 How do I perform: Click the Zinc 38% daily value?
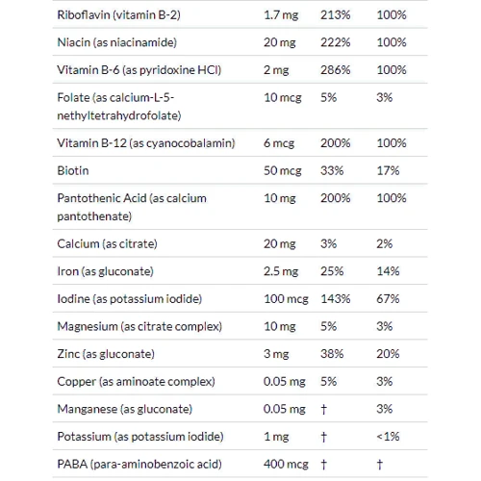[x=332, y=354]
